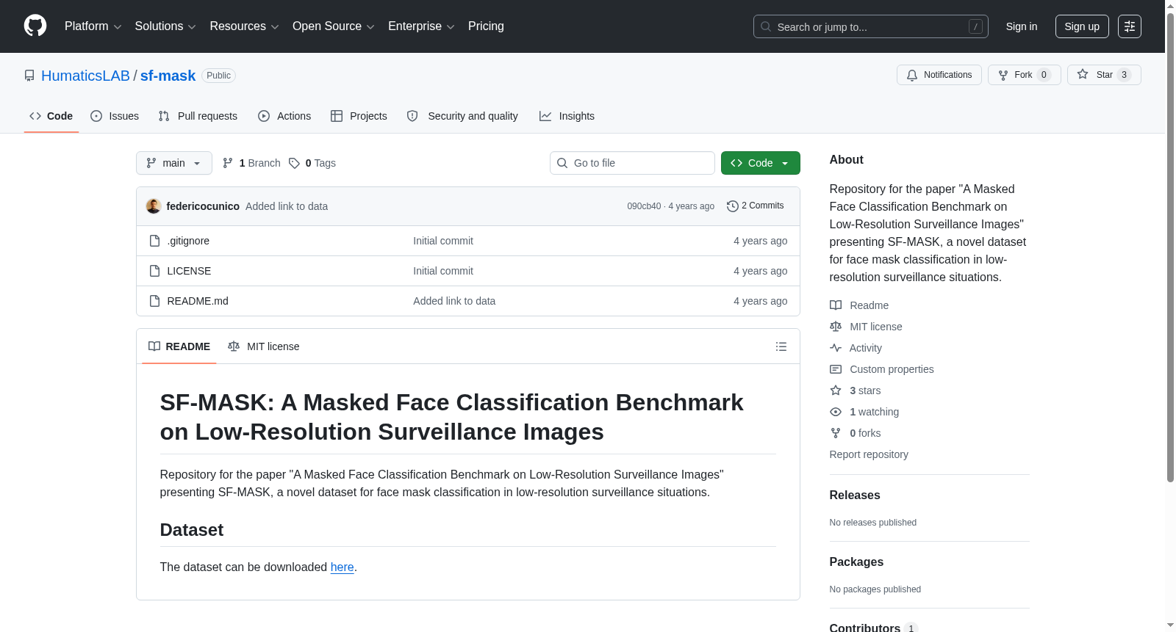Image resolution: width=1176 pixels, height=632 pixels.
Task: Open the sf-mask repository link
Action: tap(168, 76)
